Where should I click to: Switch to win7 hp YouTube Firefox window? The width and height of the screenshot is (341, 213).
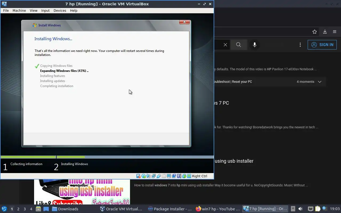218,209
